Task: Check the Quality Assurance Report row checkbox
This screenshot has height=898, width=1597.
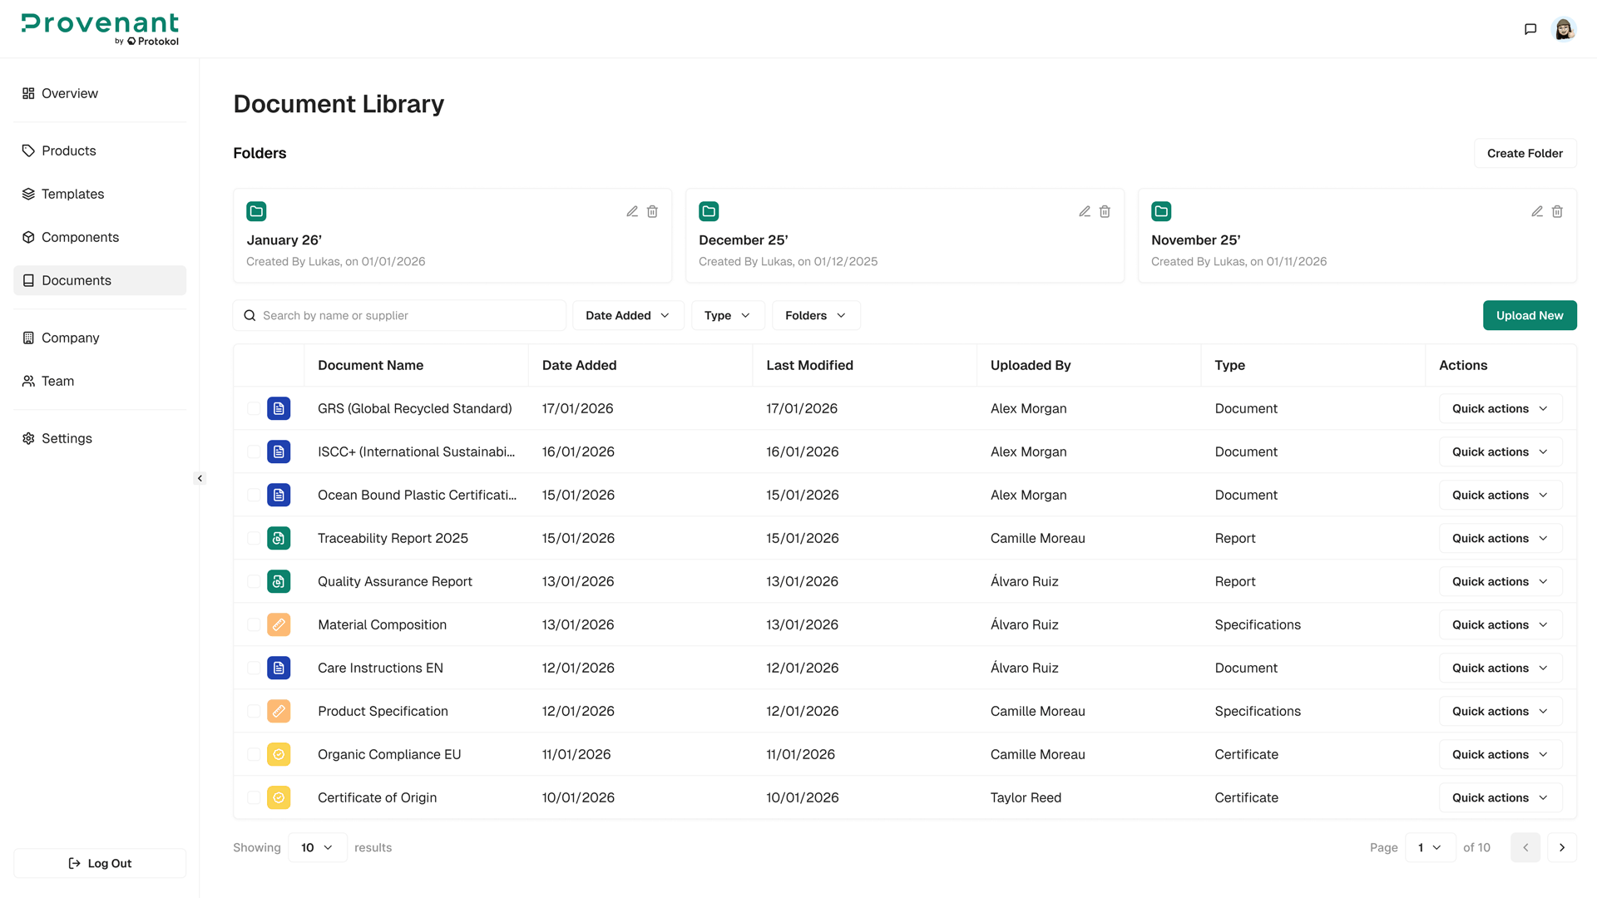Action: point(254,581)
